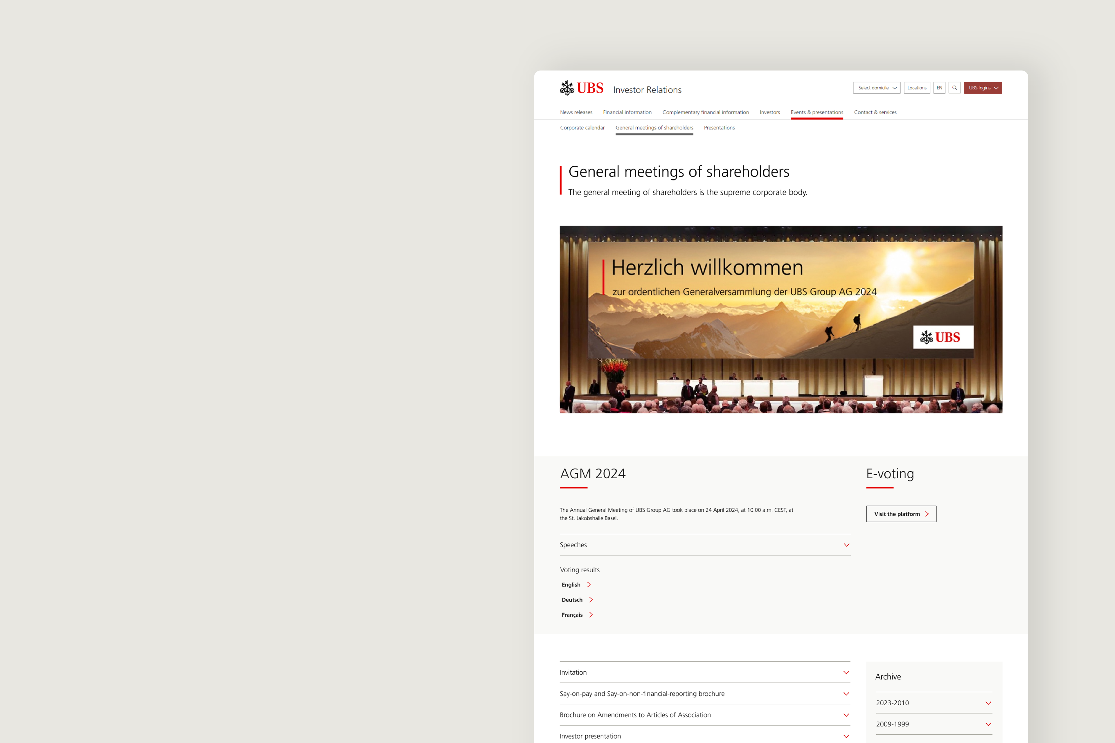
Task: Go to Corporate calendar tab
Action: (x=582, y=128)
